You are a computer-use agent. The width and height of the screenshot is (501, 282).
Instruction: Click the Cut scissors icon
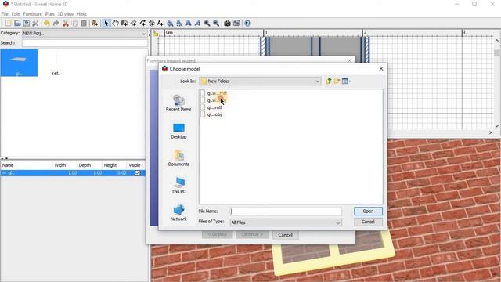(66, 23)
